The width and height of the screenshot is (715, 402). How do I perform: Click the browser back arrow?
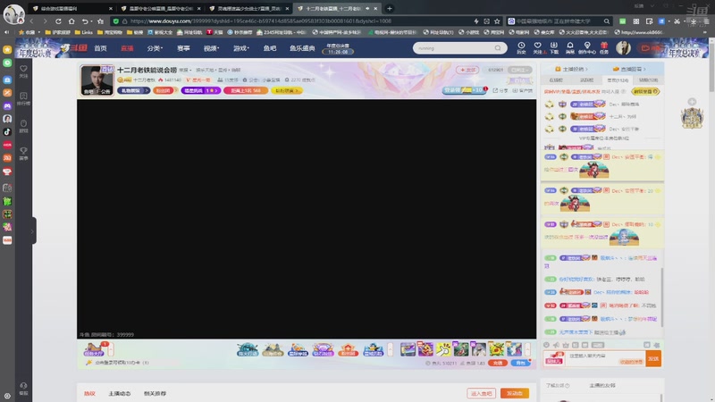[32, 21]
